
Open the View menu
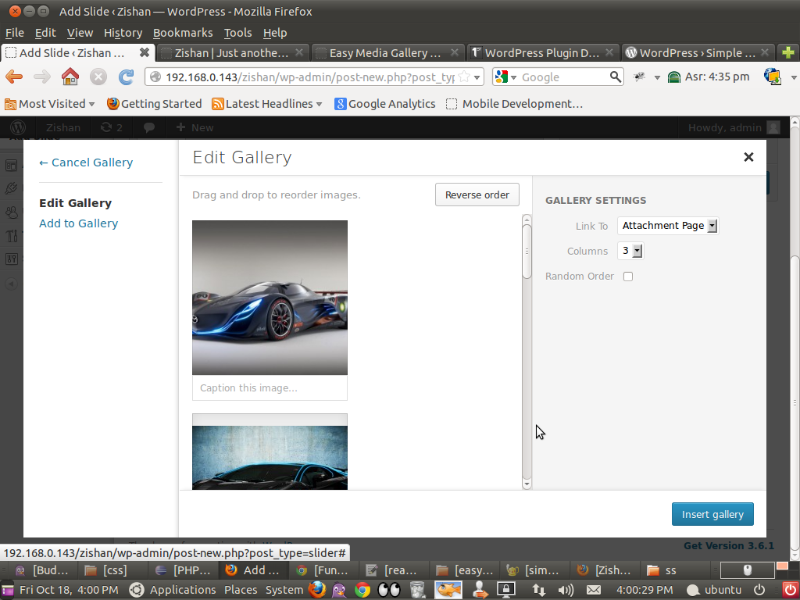click(x=80, y=33)
